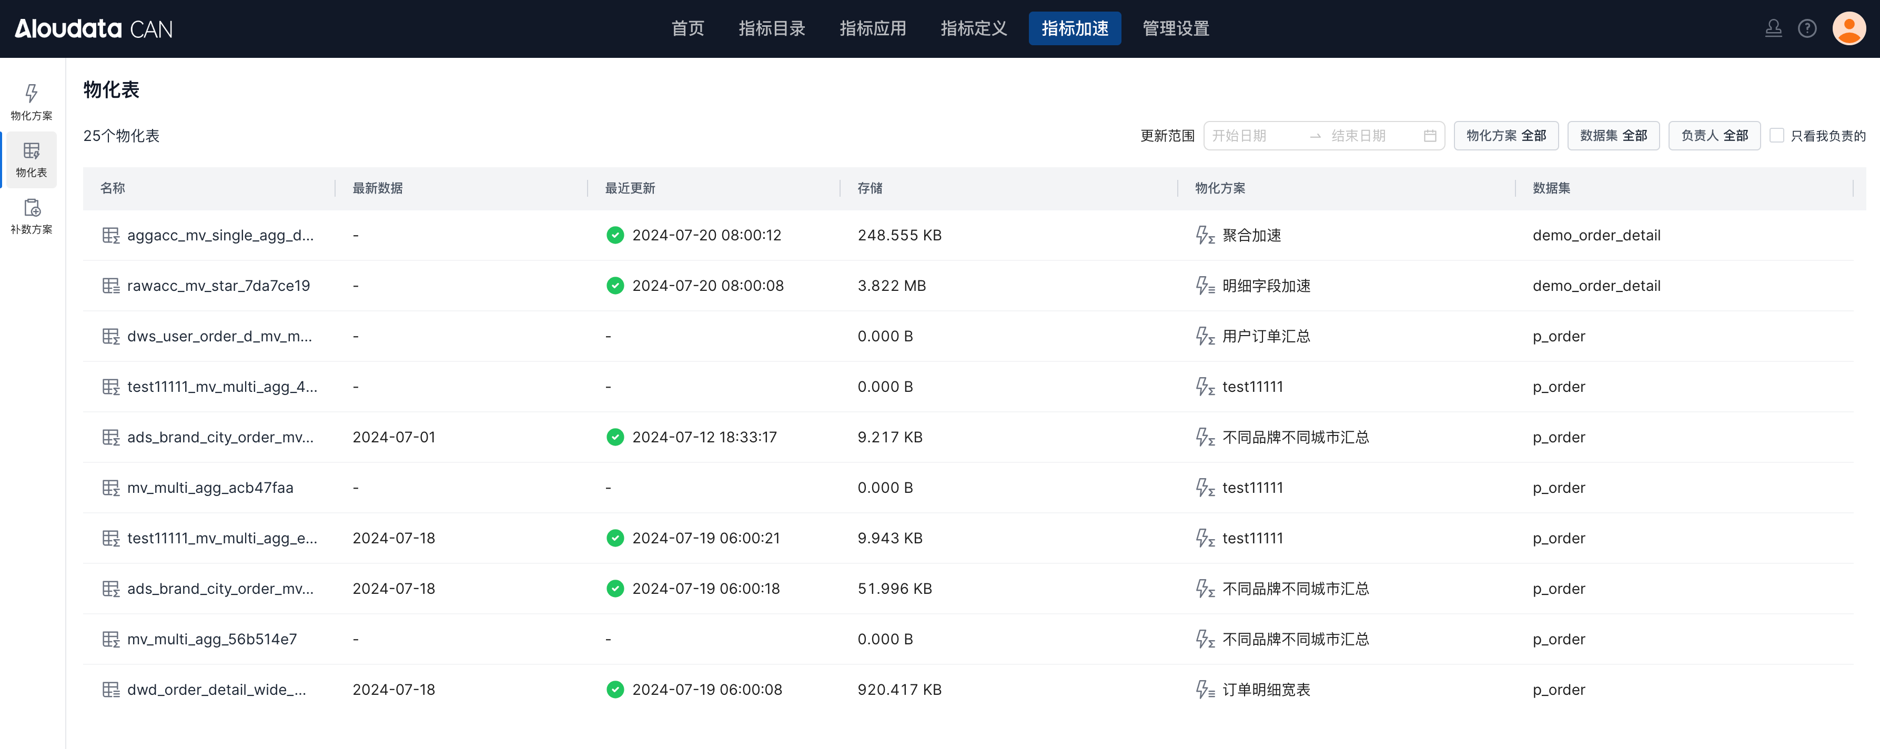Click the 聚合加速 scheme lightning icon

pyautogui.click(x=1204, y=235)
